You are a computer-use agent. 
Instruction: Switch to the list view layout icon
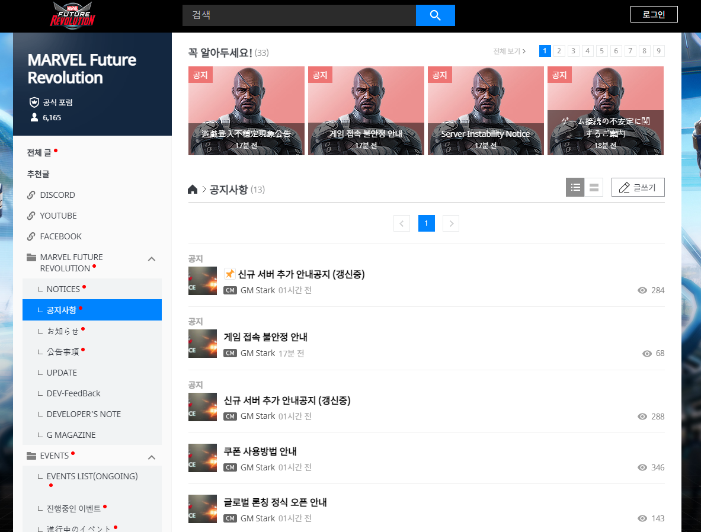[x=575, y=187]
